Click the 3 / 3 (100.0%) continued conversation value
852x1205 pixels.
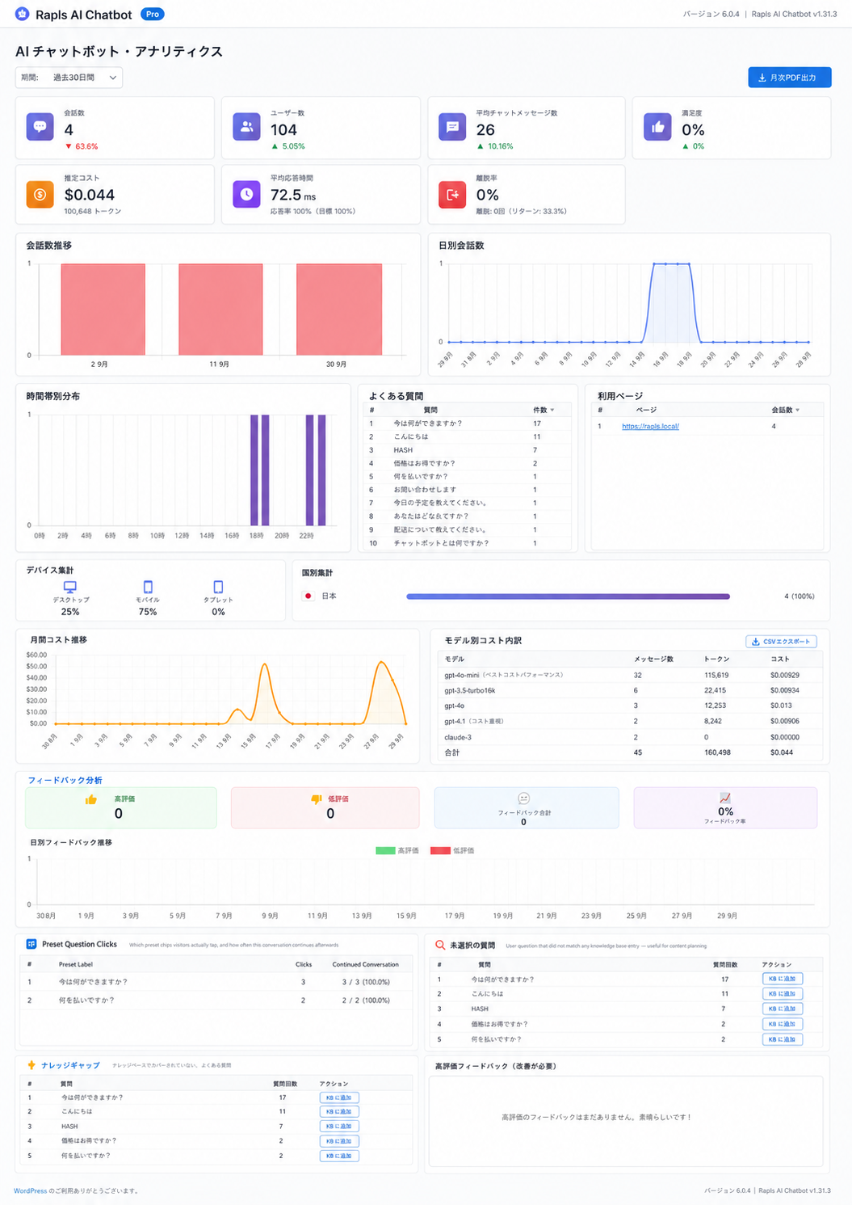[x=366, y=982]
